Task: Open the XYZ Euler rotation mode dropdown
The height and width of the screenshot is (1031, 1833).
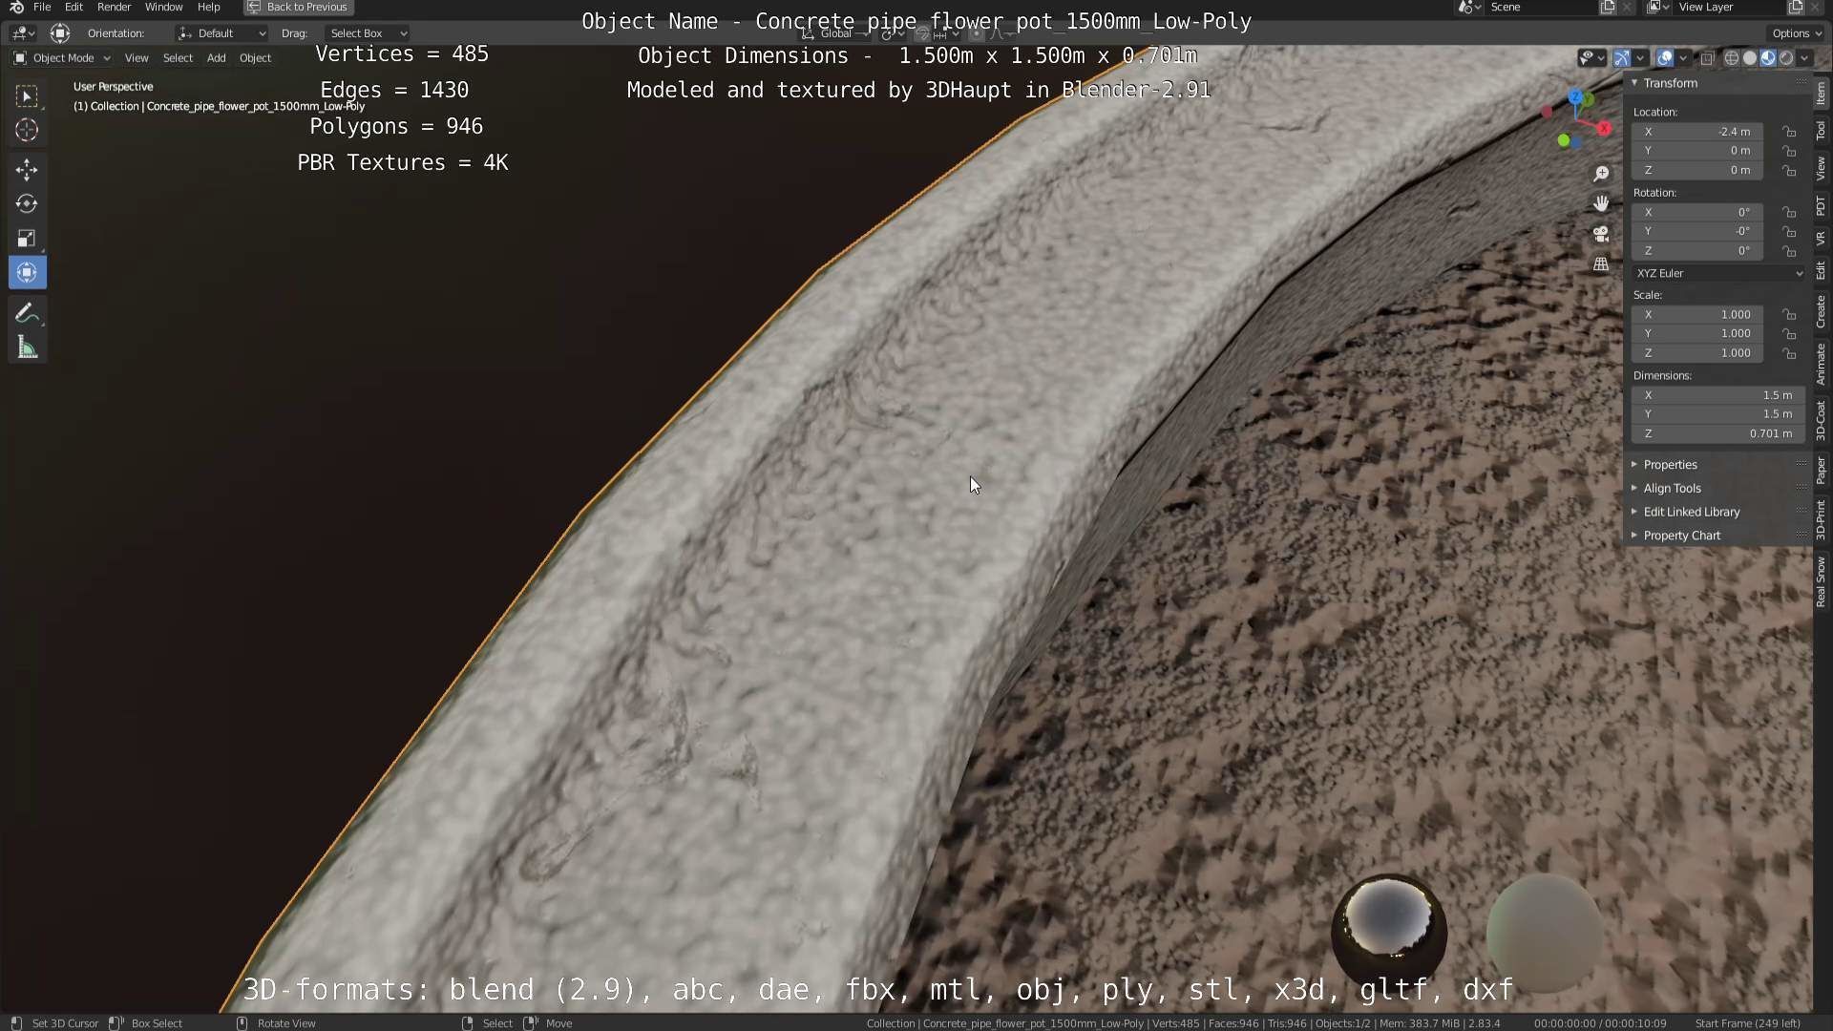Action: 1718,273
